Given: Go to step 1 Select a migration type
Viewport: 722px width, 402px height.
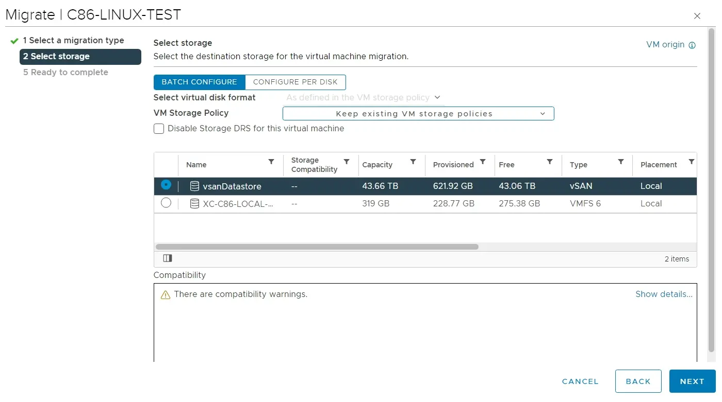Looking at the screenshot, I should [x=73, y=40].
